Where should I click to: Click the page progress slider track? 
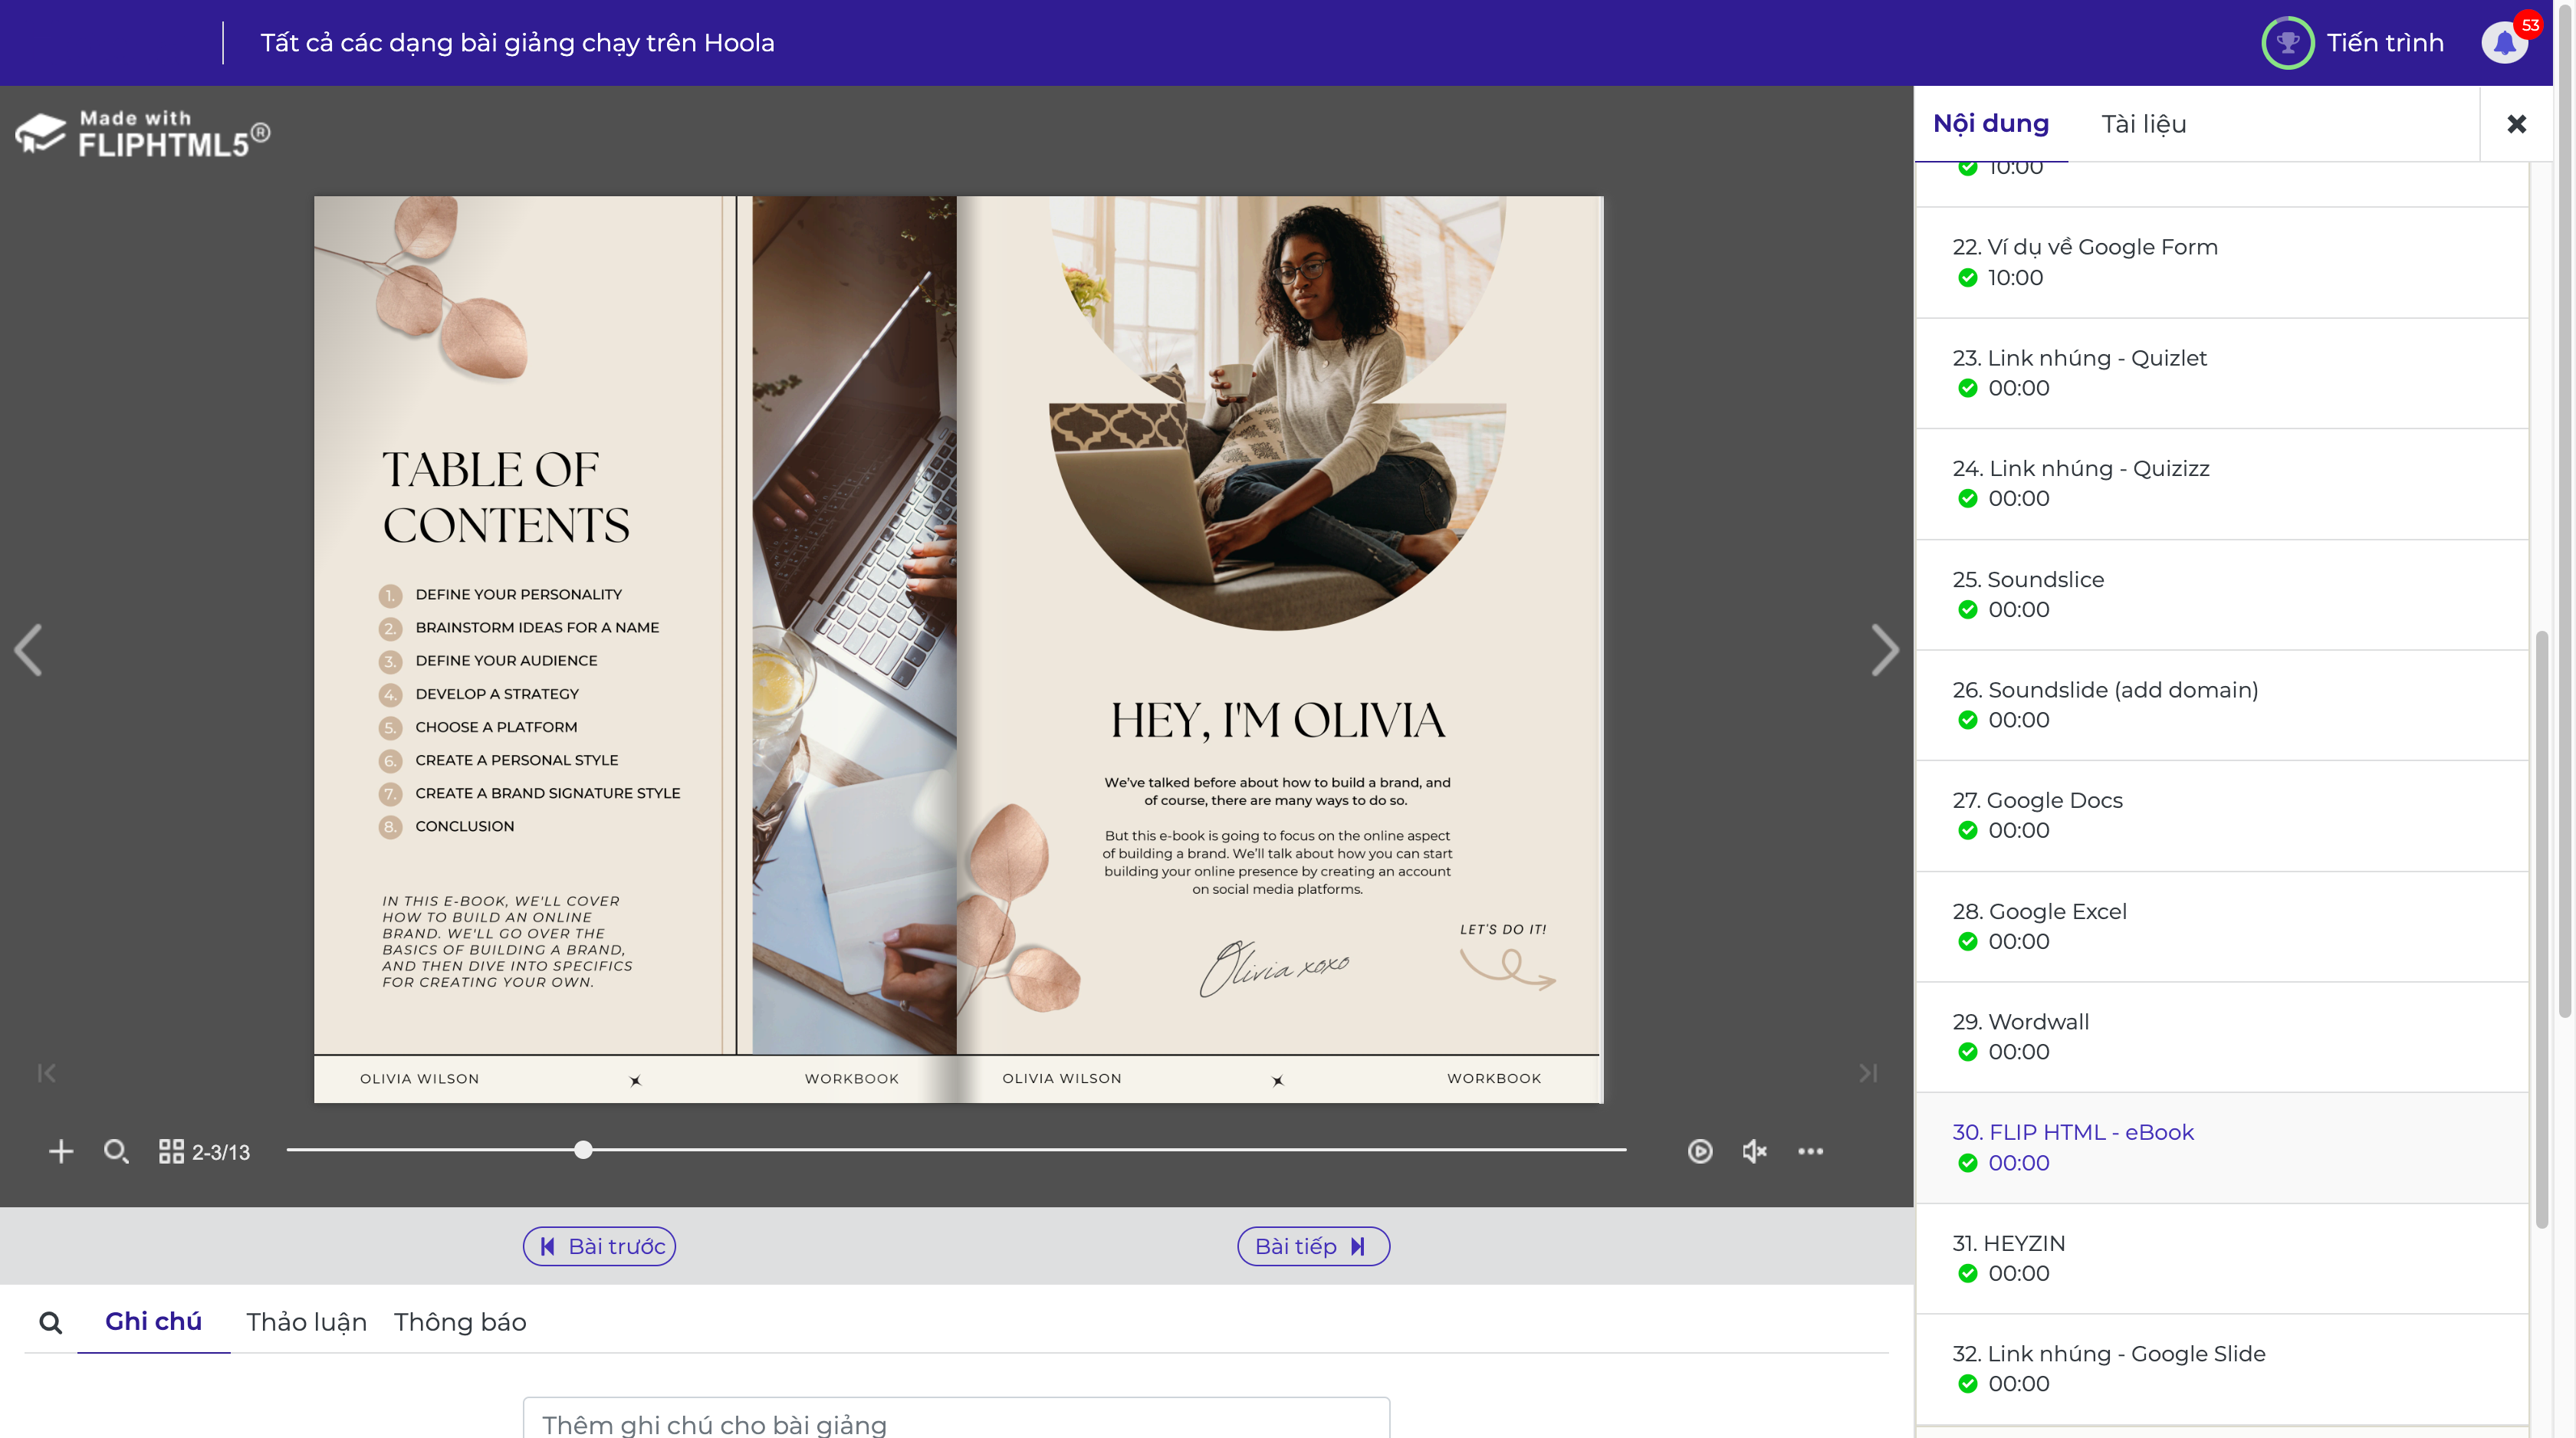coord(1100,1150)
